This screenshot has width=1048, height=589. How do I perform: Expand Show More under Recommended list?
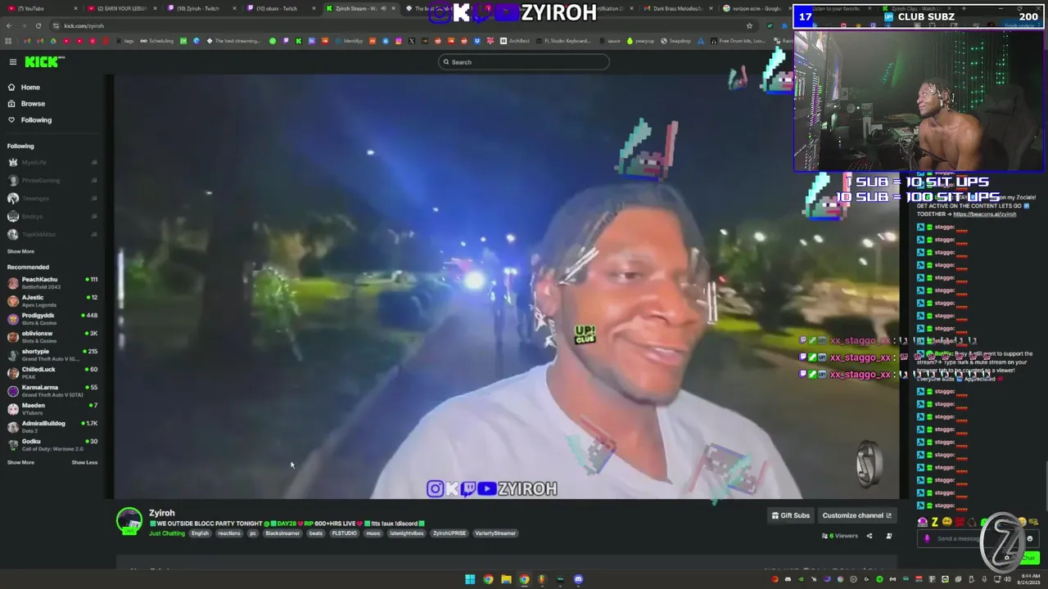[20, 462]
